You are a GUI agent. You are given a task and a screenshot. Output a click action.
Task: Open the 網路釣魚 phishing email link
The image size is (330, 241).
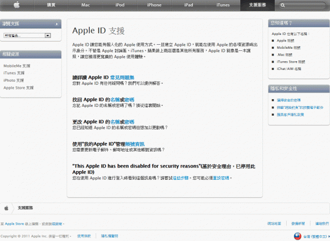pos(300,107)
